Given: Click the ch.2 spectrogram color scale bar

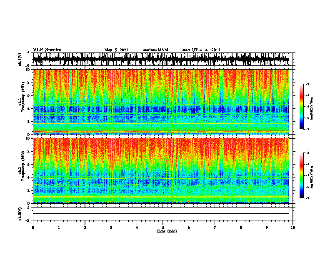Looking at the screenshot, I should (302, 175).
